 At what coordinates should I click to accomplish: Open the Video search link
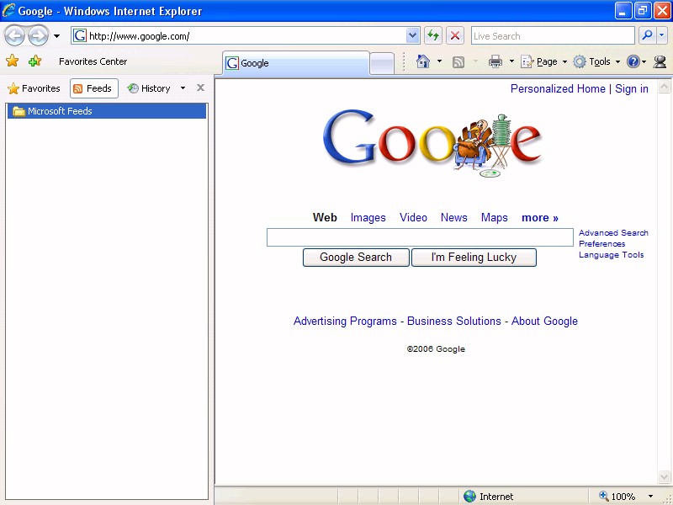(x=413, y=218)
